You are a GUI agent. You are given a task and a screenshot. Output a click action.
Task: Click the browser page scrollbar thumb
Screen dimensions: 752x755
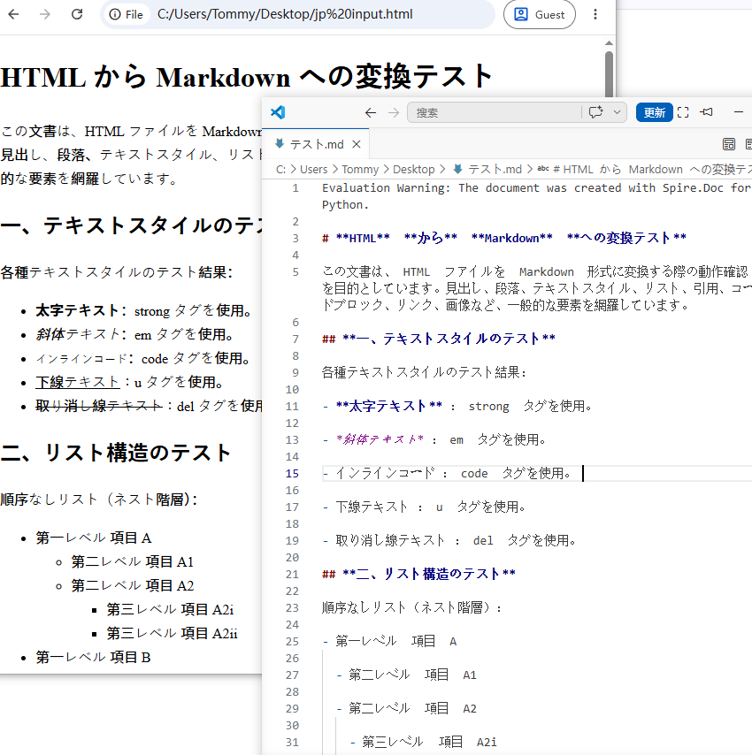tap(609, 73)
